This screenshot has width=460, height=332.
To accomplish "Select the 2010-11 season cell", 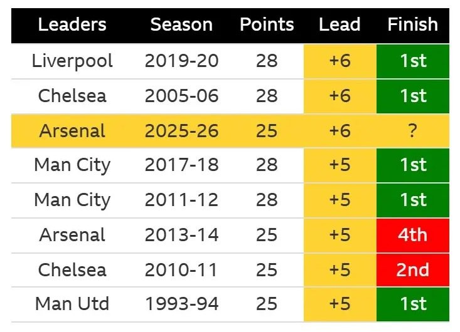I will point(181,269).
